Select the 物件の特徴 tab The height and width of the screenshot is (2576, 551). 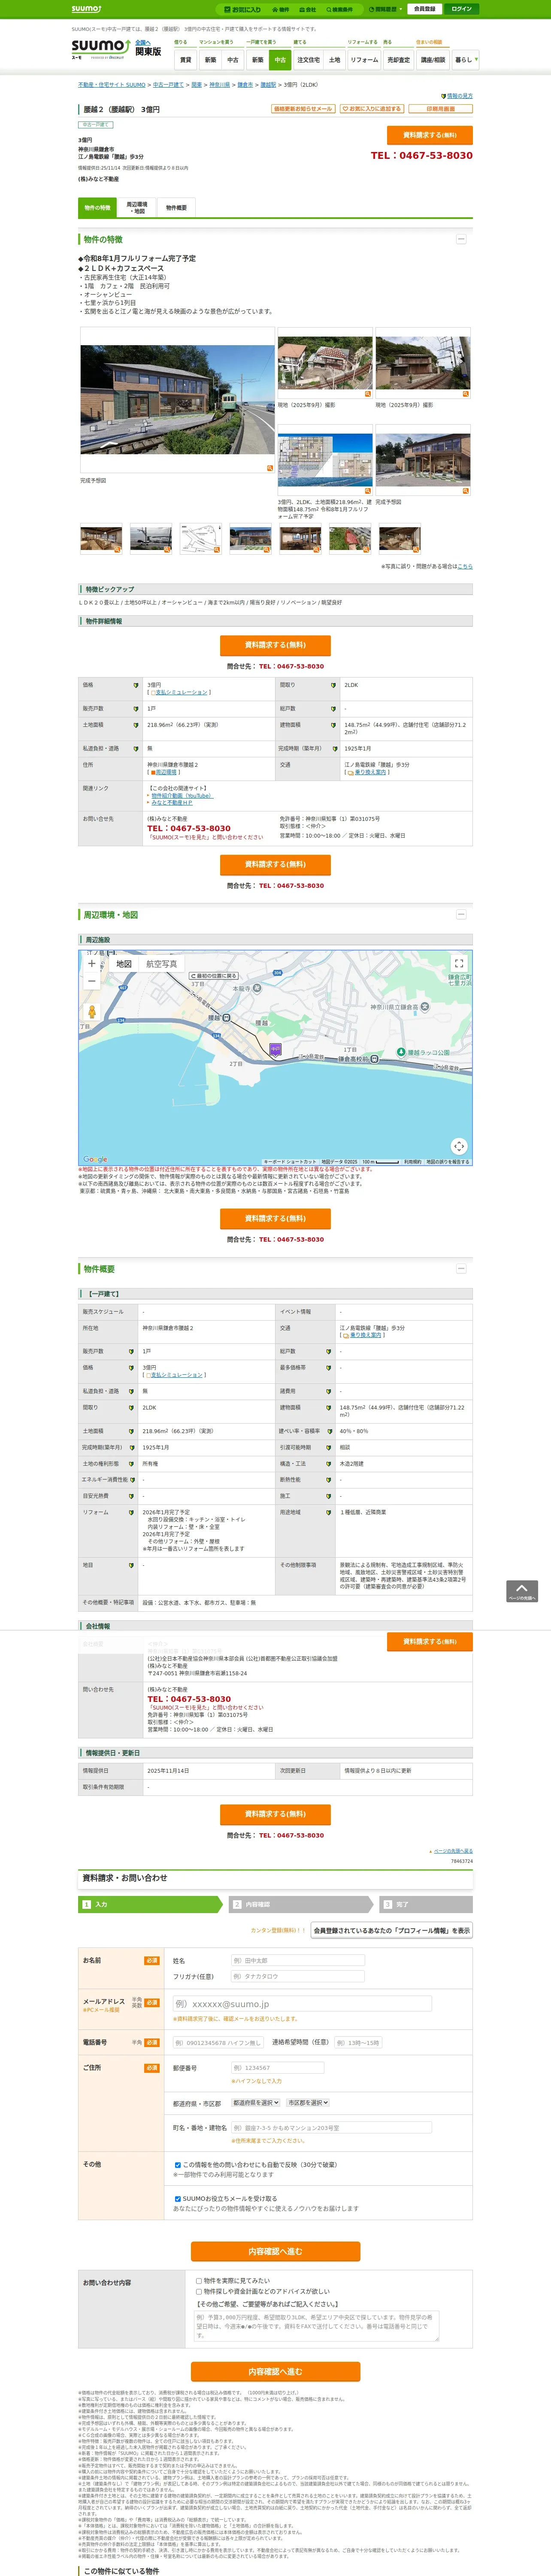click(x=97, y=208)
